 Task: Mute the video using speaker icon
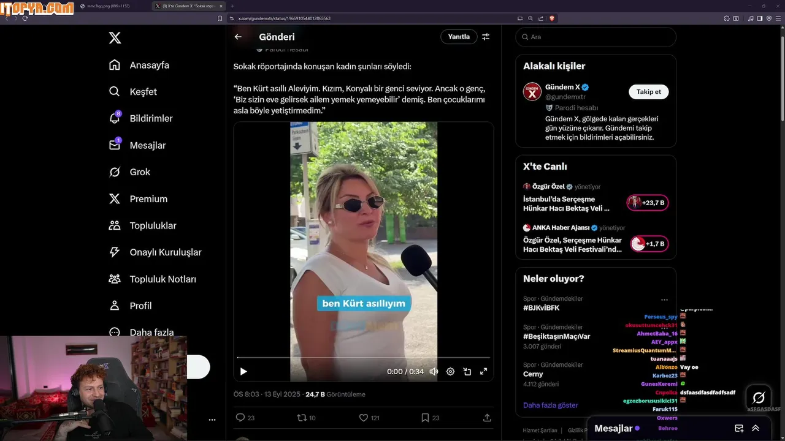pos(434,371)
